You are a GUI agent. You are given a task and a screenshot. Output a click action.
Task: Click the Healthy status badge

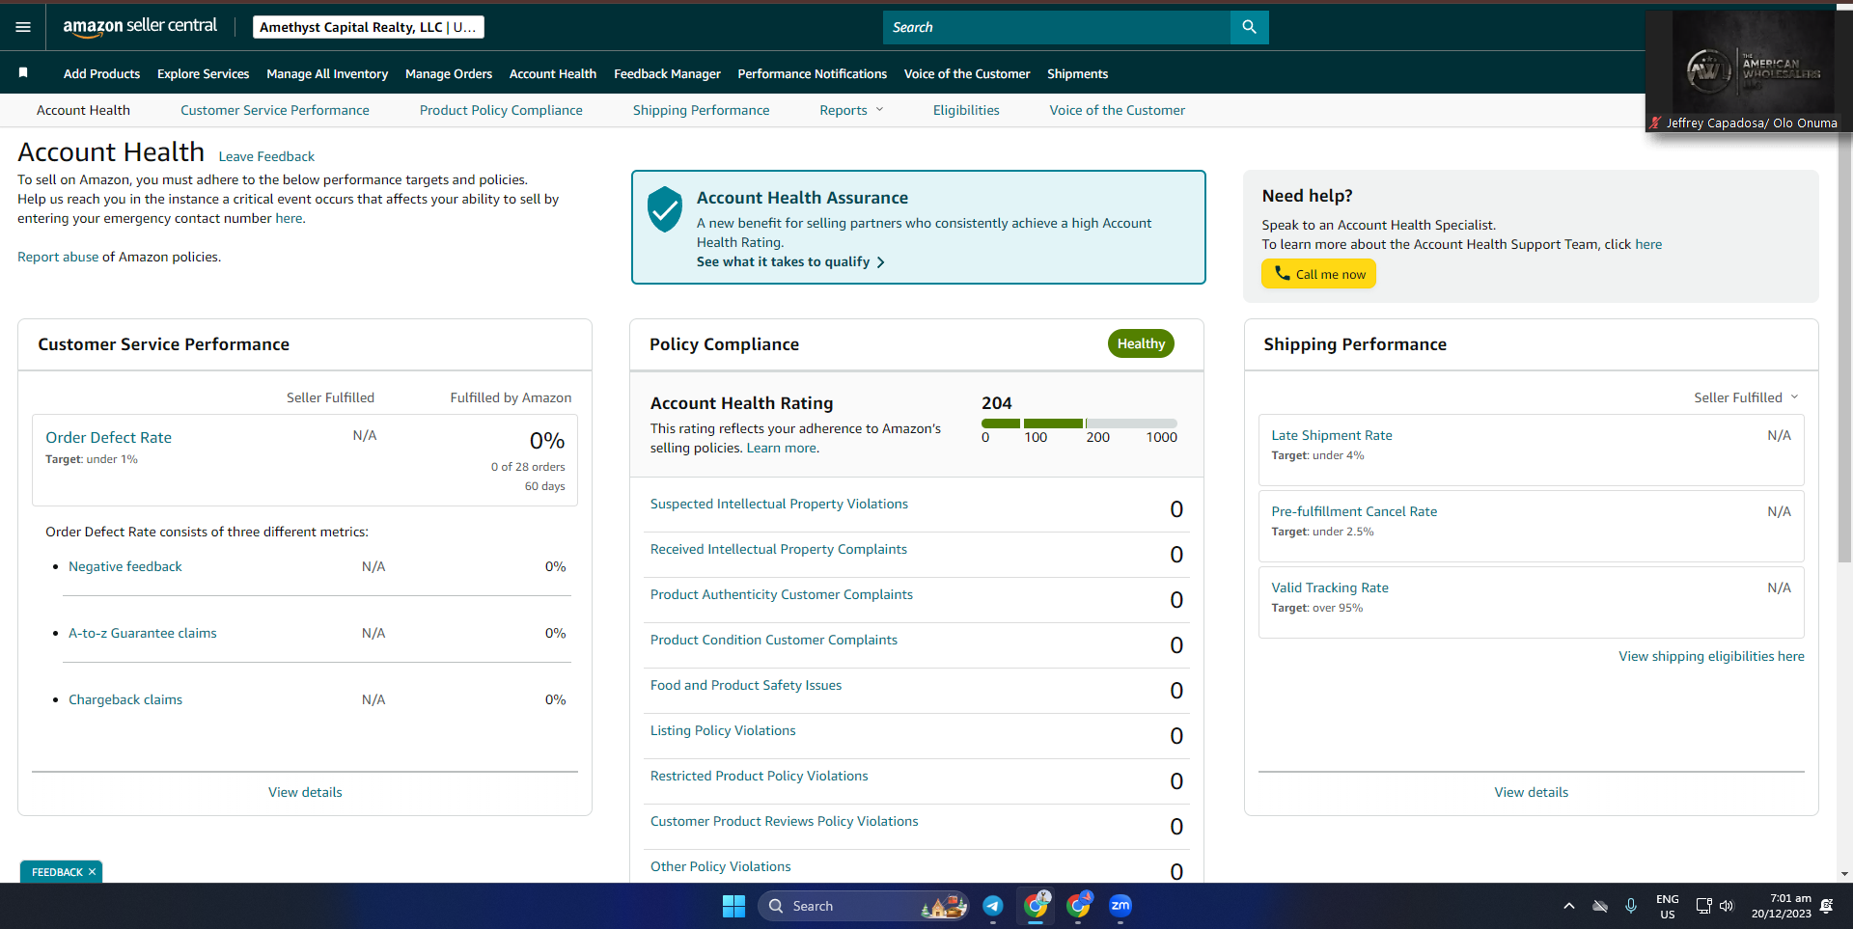click(x=1141, y=343)
